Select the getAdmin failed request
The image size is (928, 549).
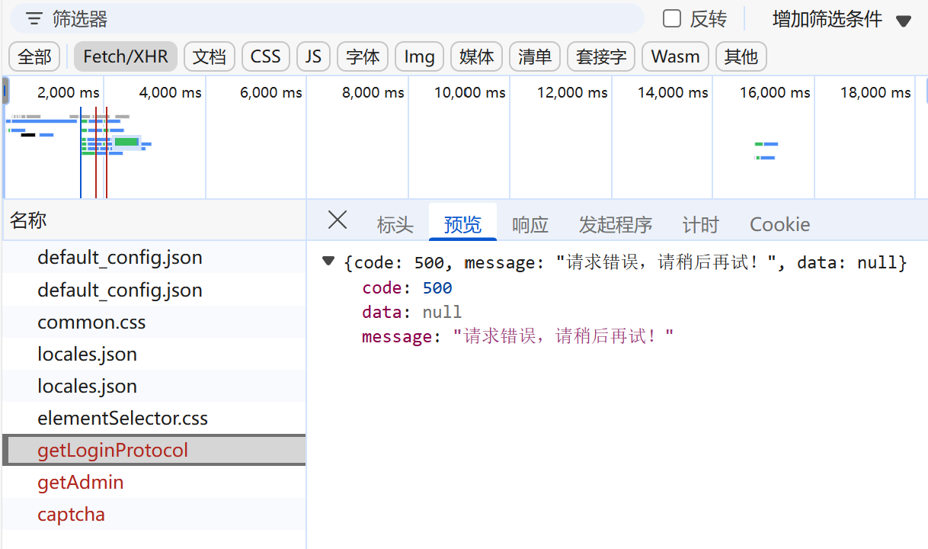pos(80,483)
